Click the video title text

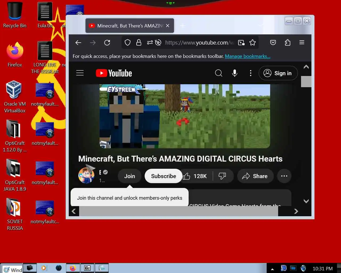[180, 159]
